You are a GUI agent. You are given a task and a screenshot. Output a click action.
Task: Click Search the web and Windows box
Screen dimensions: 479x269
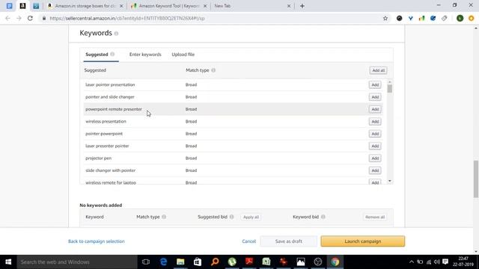(x=77, y=262)
